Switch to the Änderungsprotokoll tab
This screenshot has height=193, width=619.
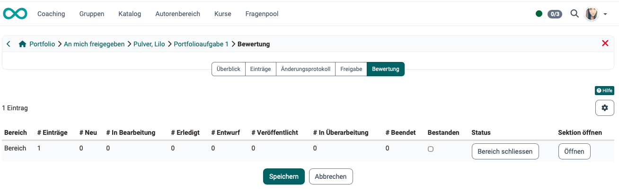[x=306, y=69]
